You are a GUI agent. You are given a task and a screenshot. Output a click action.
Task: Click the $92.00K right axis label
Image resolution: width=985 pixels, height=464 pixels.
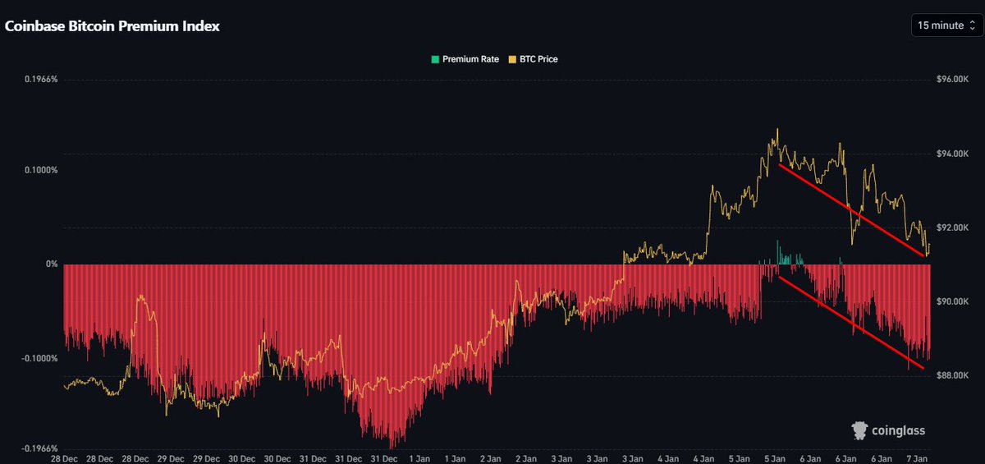pos(952,227)
